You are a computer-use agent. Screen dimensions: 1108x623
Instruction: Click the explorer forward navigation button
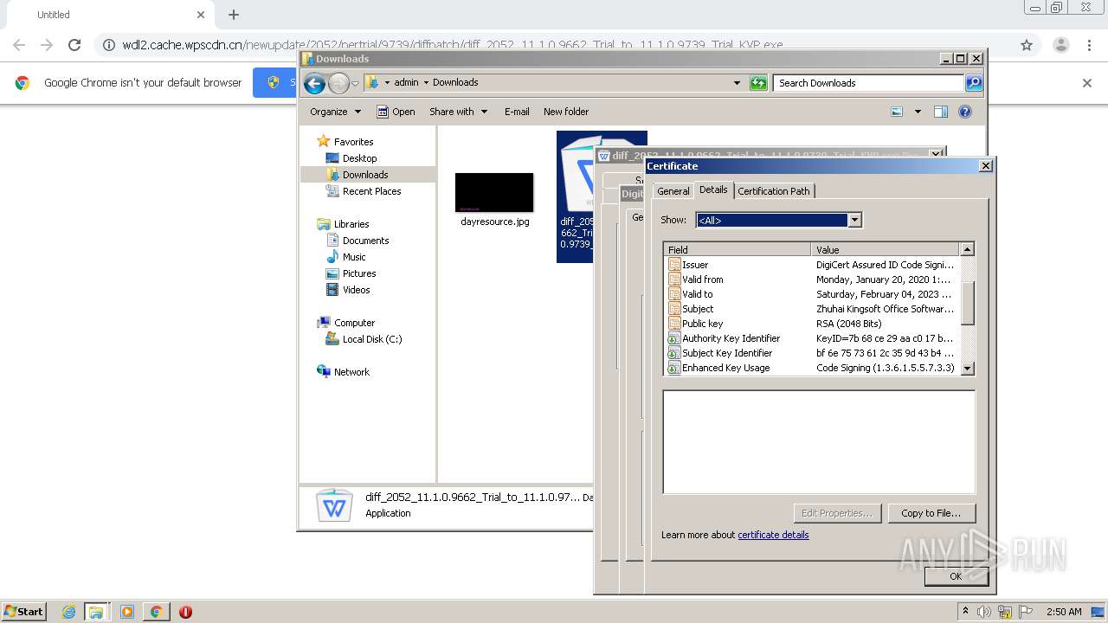[x=338, y=83]
